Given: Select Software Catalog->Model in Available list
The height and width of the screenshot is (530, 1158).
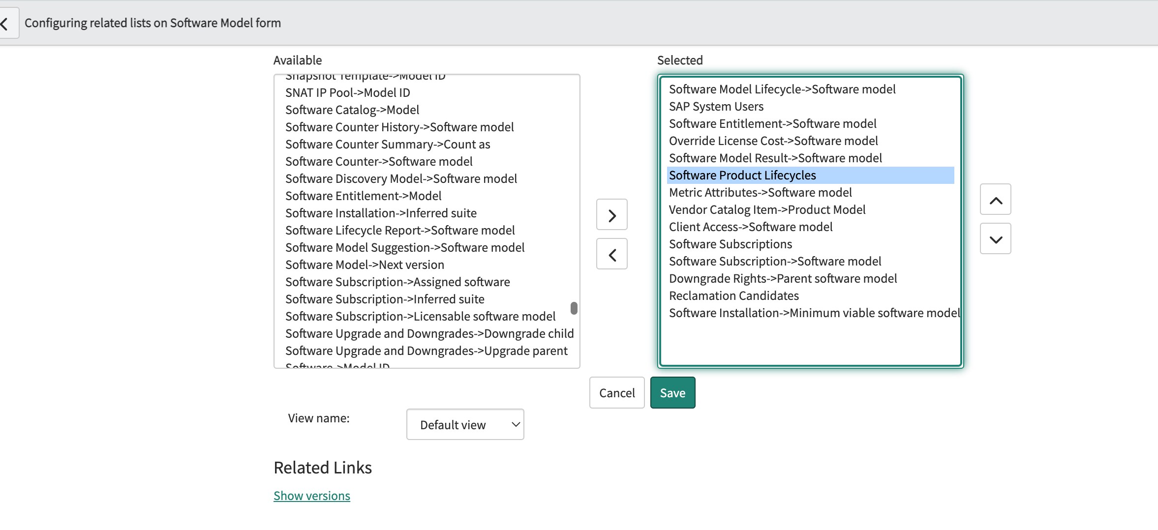Looking at the screenshot, I should [x=352, y=110].
